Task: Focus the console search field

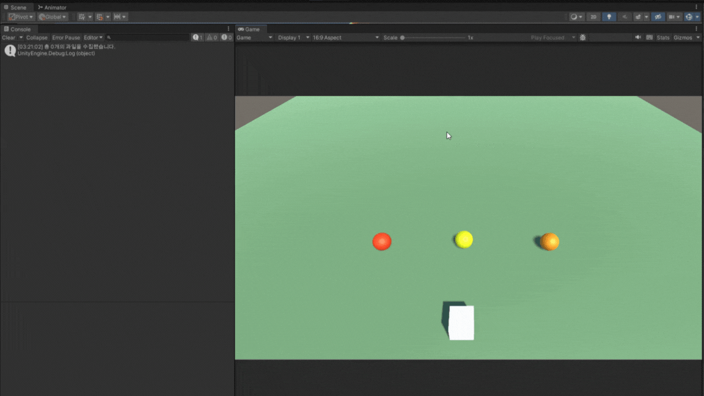Action: tap(147, 38)
